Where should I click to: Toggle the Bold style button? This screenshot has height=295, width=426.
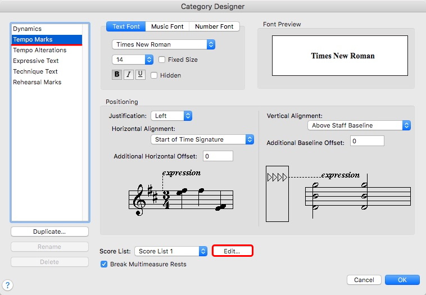(117, 75)
